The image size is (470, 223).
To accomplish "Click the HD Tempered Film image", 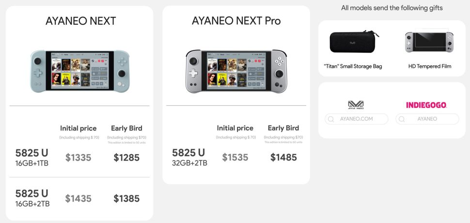I will point(429,42).
